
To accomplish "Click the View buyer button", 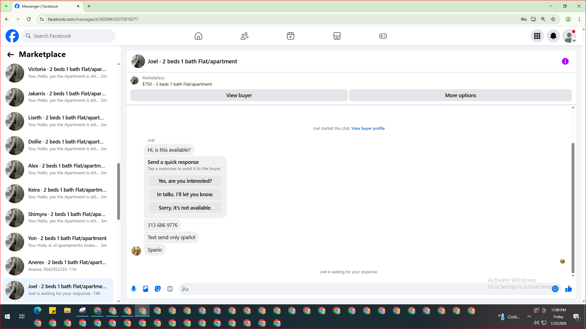I will 239,95.
